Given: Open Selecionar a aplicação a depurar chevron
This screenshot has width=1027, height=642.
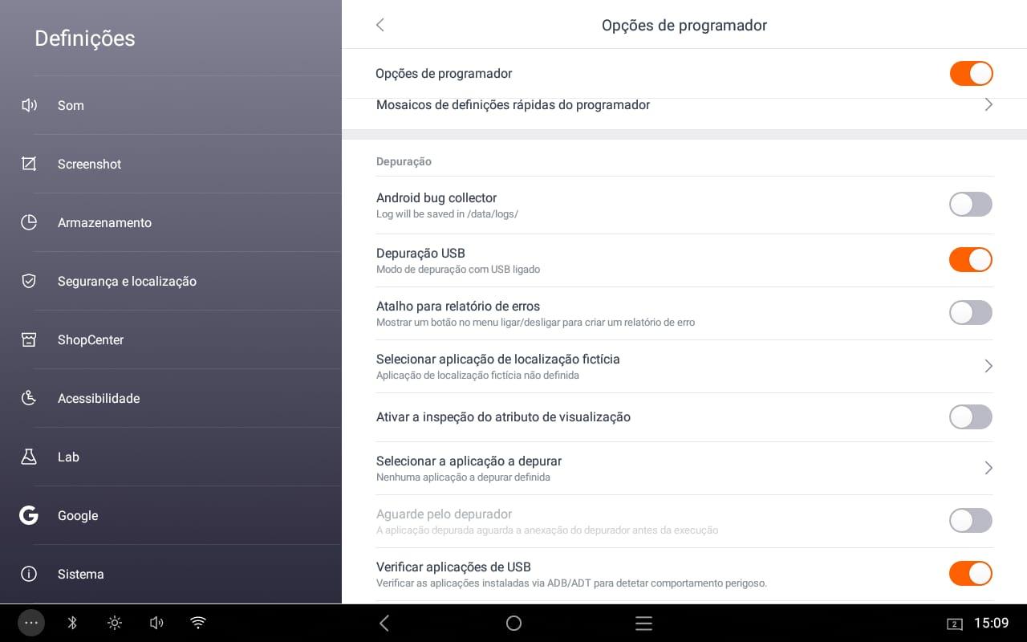Looking at the screenshot, I should (988, 468).
